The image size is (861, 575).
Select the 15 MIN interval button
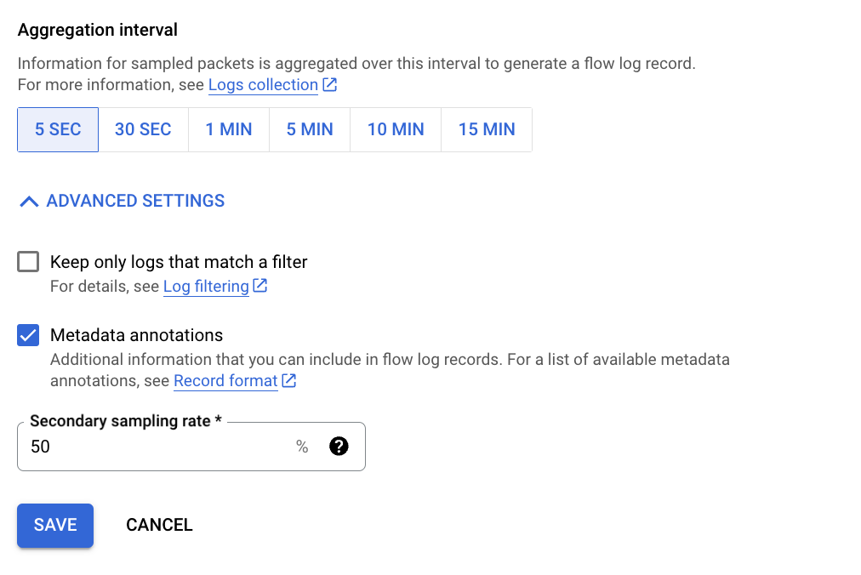click(x=487, y=129)
